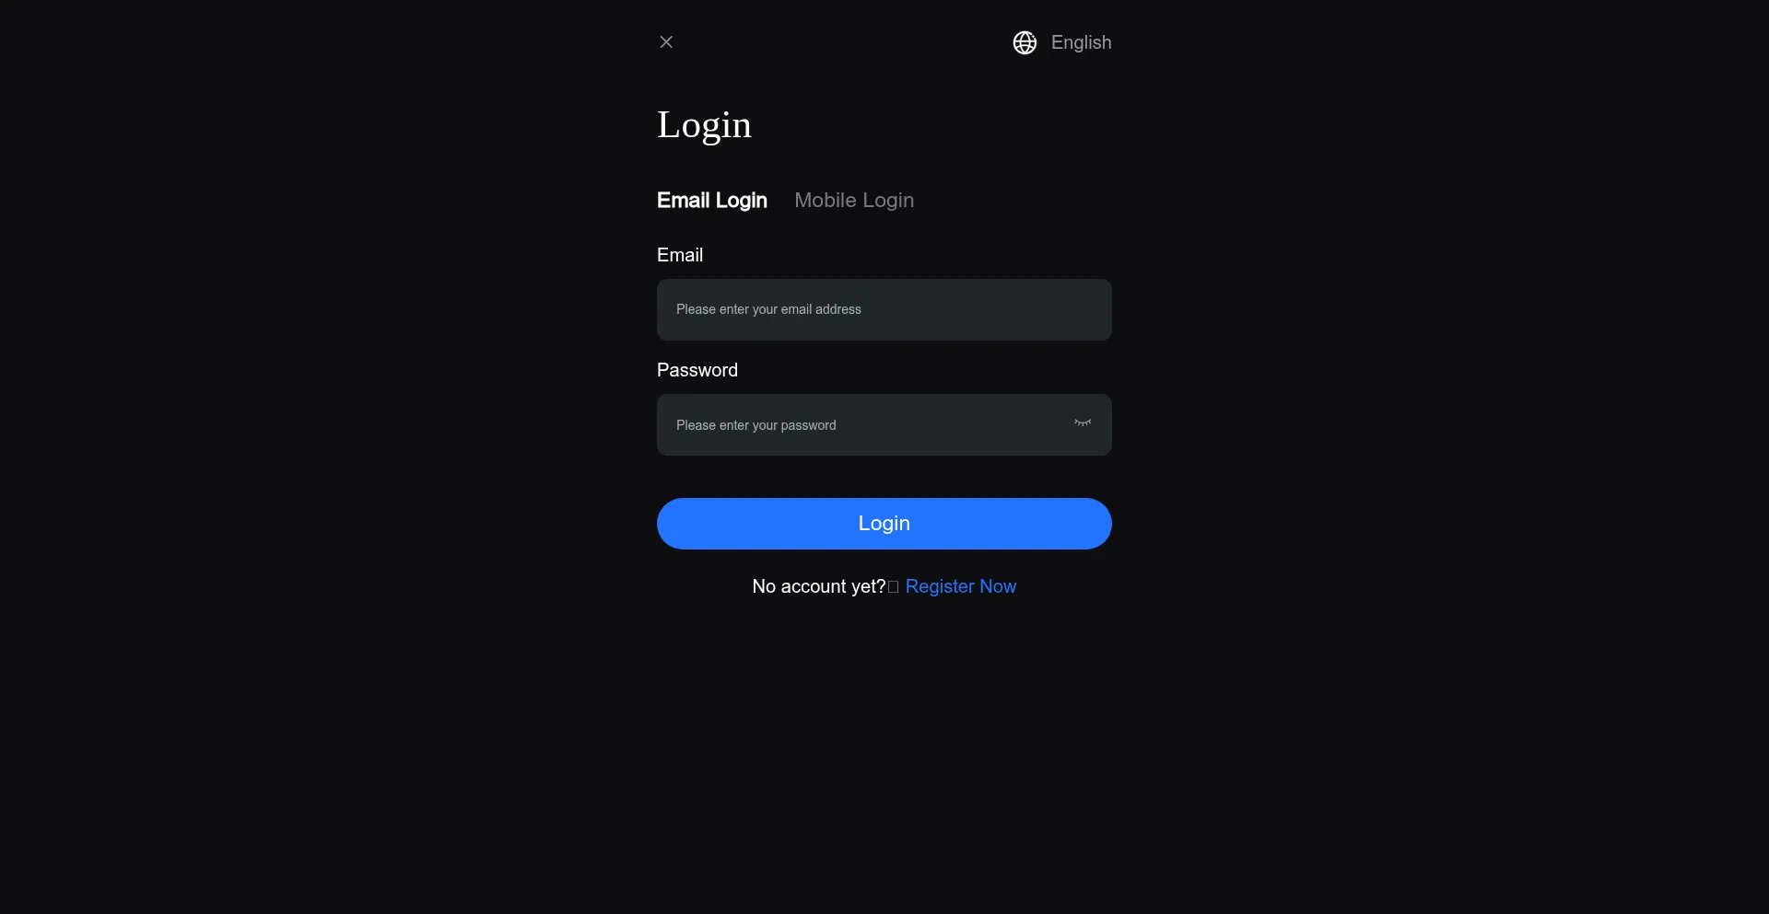1769x914 pixels.
Task: Click the Email field label
Action: (680, 255)
